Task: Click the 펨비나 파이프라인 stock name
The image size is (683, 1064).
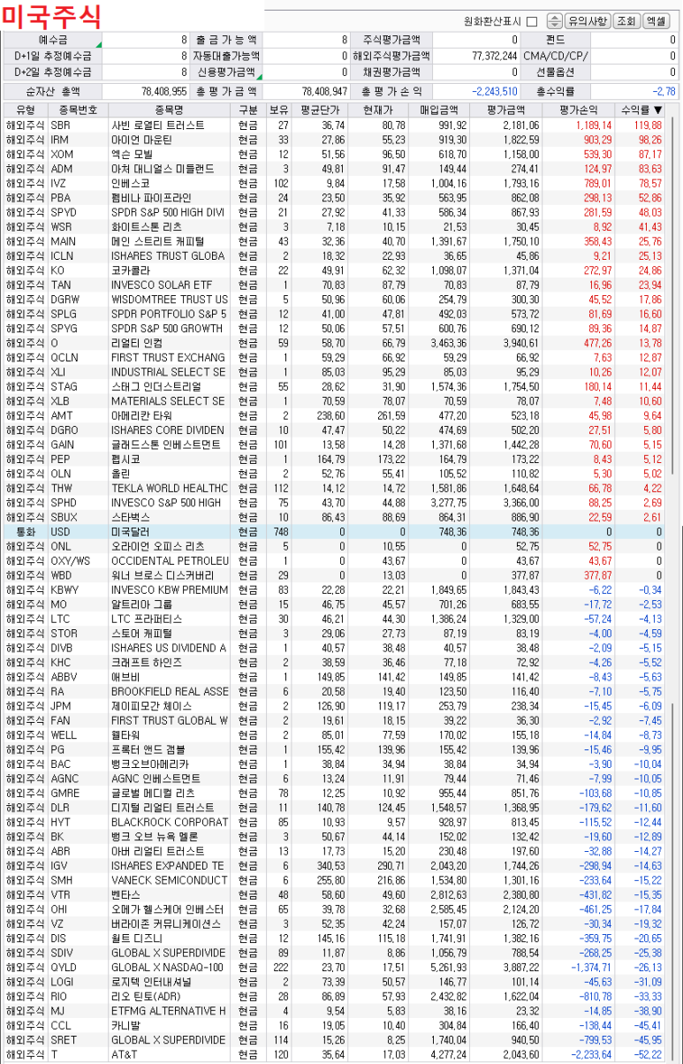Action: pyautogui.click(x=151, y=198)
